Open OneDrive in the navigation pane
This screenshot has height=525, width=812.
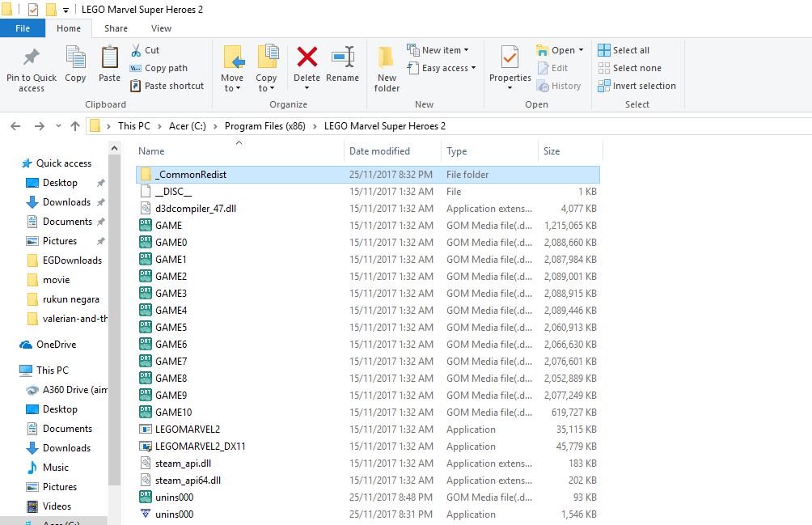49,345
